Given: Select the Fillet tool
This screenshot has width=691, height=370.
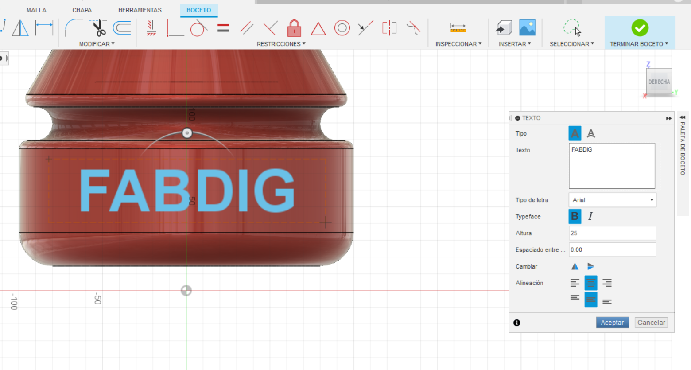Looking at the screenshot, I should 73,28.
